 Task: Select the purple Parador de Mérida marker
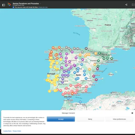(63, 79)
